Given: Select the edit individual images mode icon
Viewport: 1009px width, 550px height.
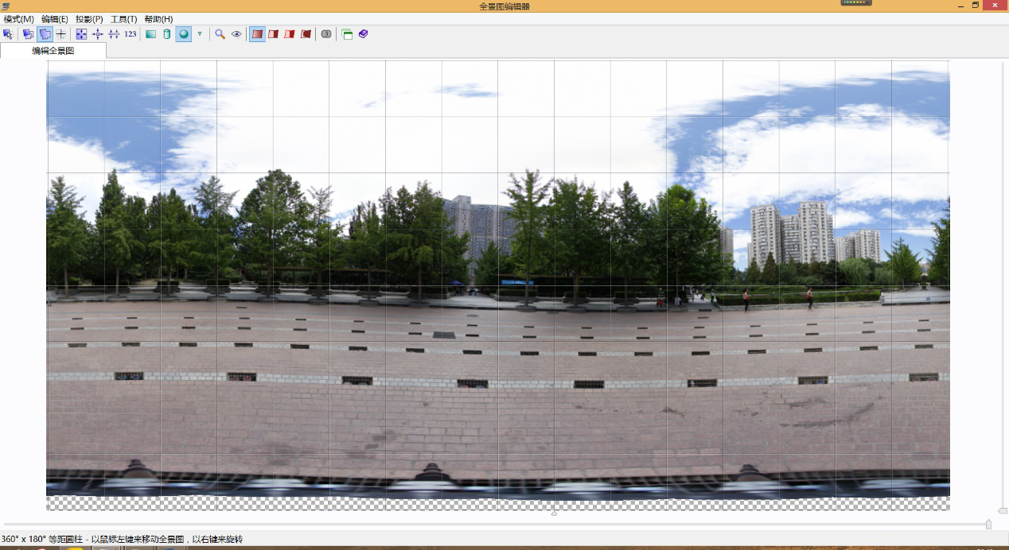Looking at the screenshot, I should pyautogui.click(x=28, y=34).
